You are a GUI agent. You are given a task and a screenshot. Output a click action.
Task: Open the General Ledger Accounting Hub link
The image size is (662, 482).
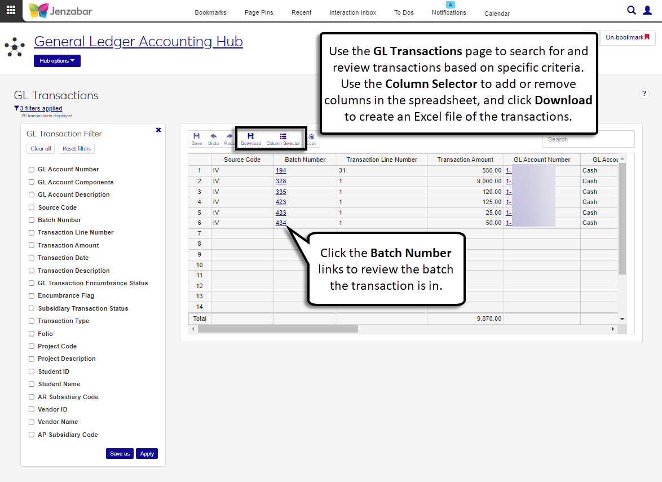[139, 41]
